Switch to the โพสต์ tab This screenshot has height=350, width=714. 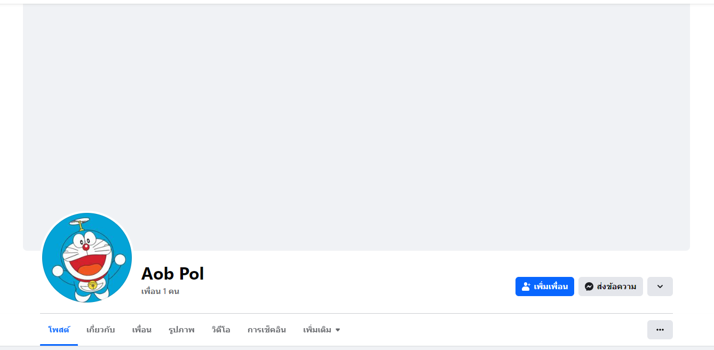59,330
